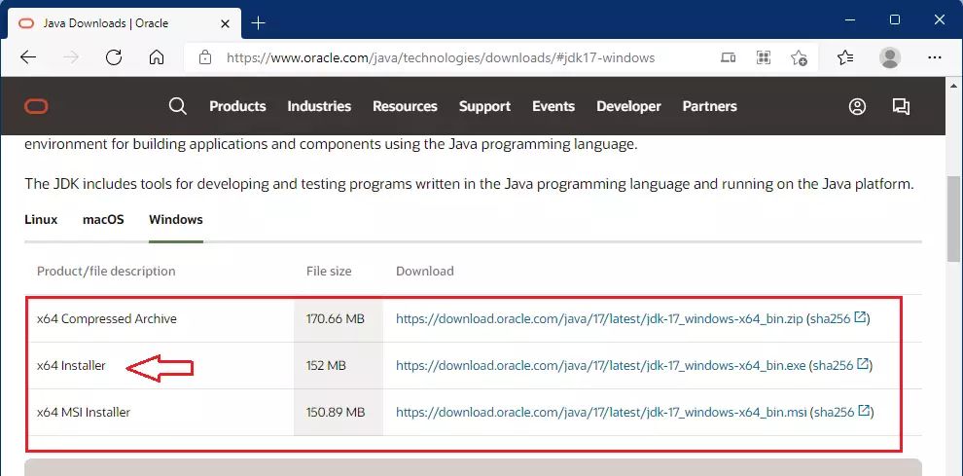Screen dimensions: 963x476
Task: Switch to the Linux tab
Action: click(41, 220)
